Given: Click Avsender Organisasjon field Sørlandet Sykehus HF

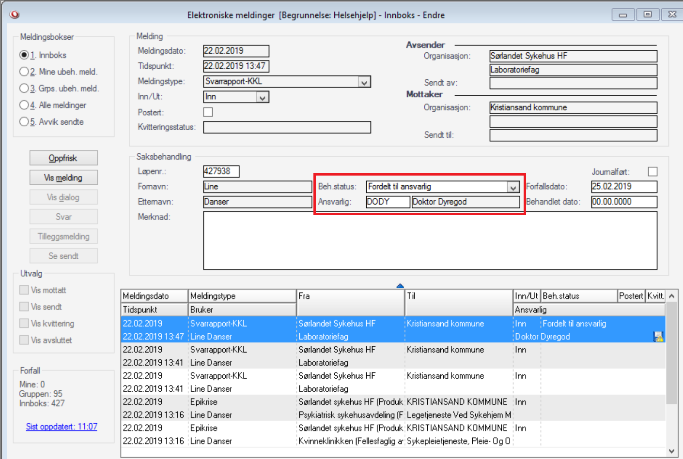Looking at the screenshot, I should click(574, 56).
